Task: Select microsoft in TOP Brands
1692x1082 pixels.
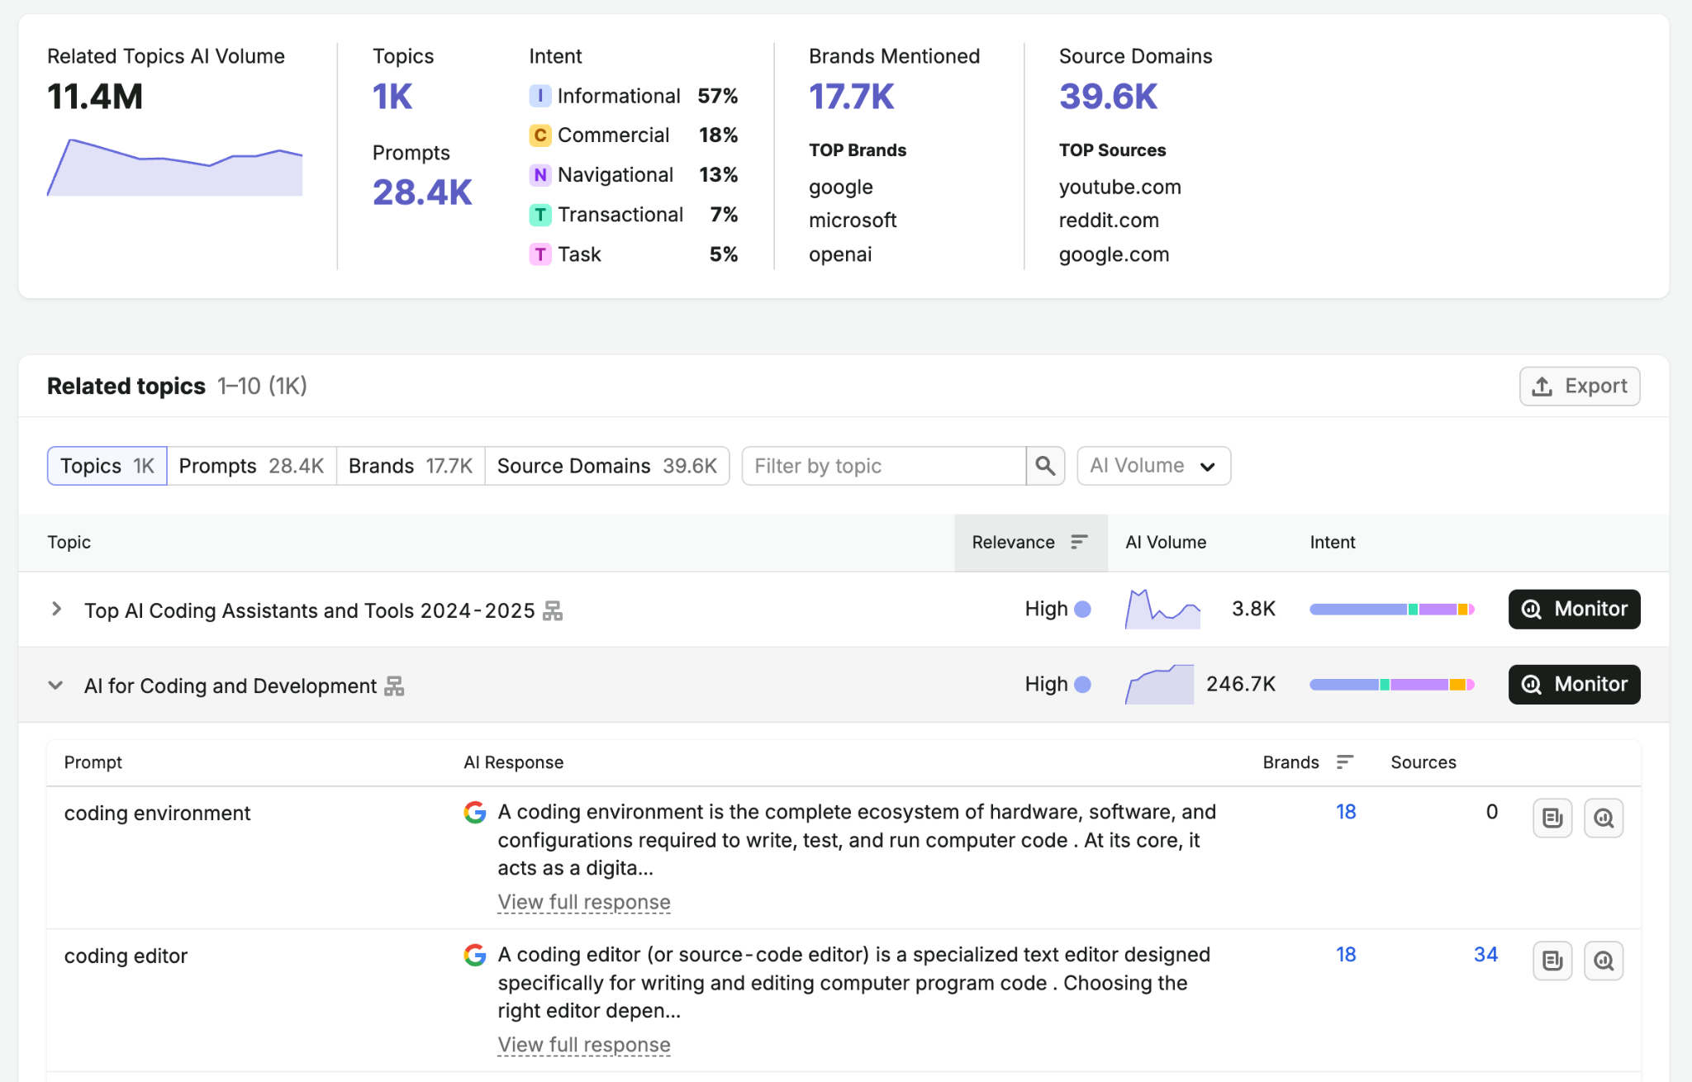Action: pyautogui.click(x=853, y=221)
